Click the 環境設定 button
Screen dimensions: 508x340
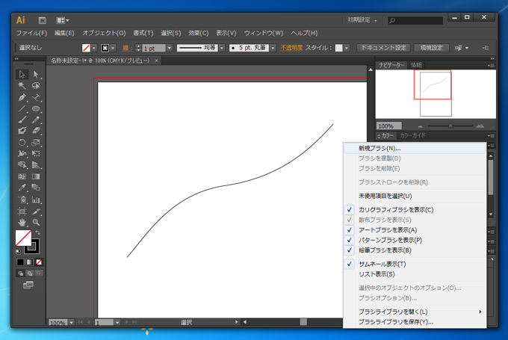[x=431, y=48]
